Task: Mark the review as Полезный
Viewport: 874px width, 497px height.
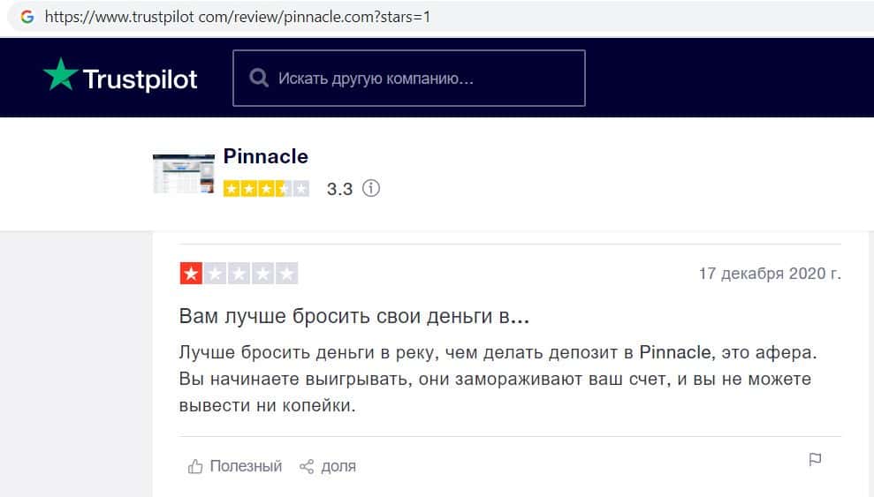Action: pos(245,466)
